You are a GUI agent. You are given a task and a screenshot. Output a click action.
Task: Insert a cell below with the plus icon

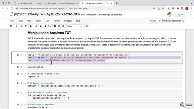pos(16,26)
